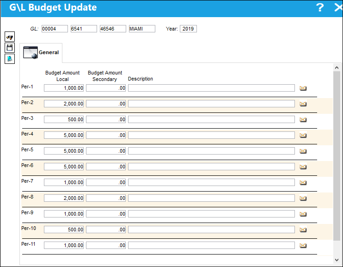Viewport: 343px width, 267px height.
Task: Click Per-3 Budget Amount Secondary field
Action: pos(106,119)
